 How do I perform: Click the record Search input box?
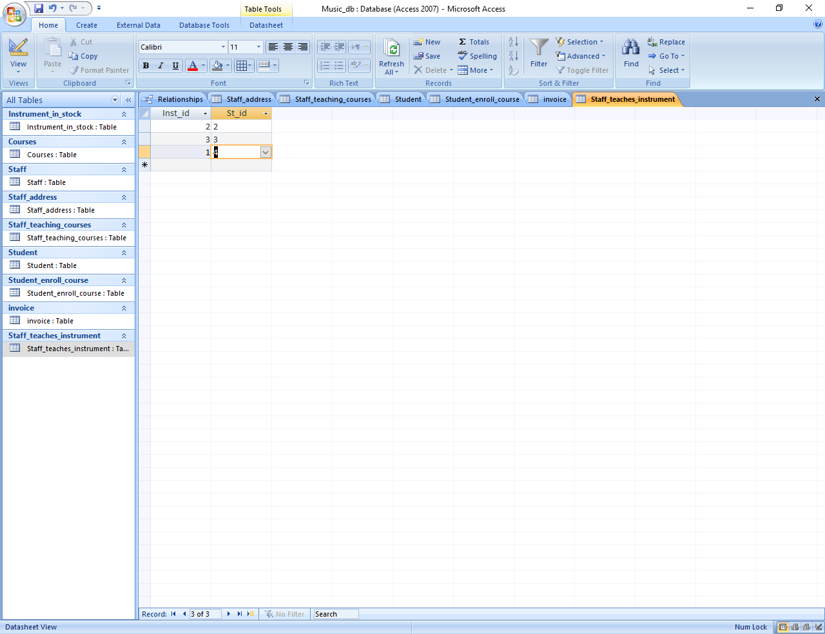(x=335, y=614)
